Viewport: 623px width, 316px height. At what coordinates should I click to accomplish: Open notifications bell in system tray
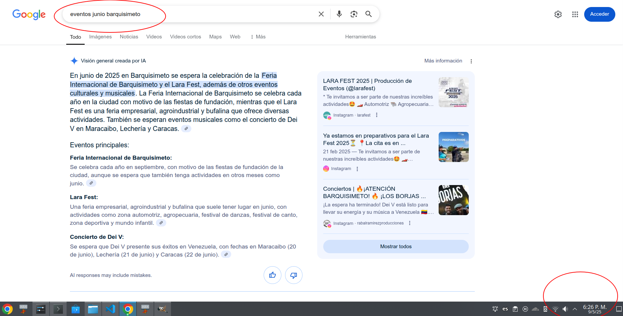coord(495,309)
